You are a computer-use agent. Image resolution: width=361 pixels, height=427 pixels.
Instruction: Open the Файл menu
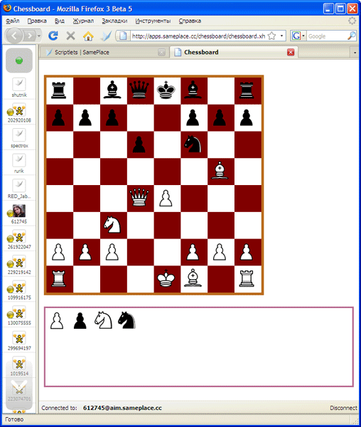pos(12,21)
